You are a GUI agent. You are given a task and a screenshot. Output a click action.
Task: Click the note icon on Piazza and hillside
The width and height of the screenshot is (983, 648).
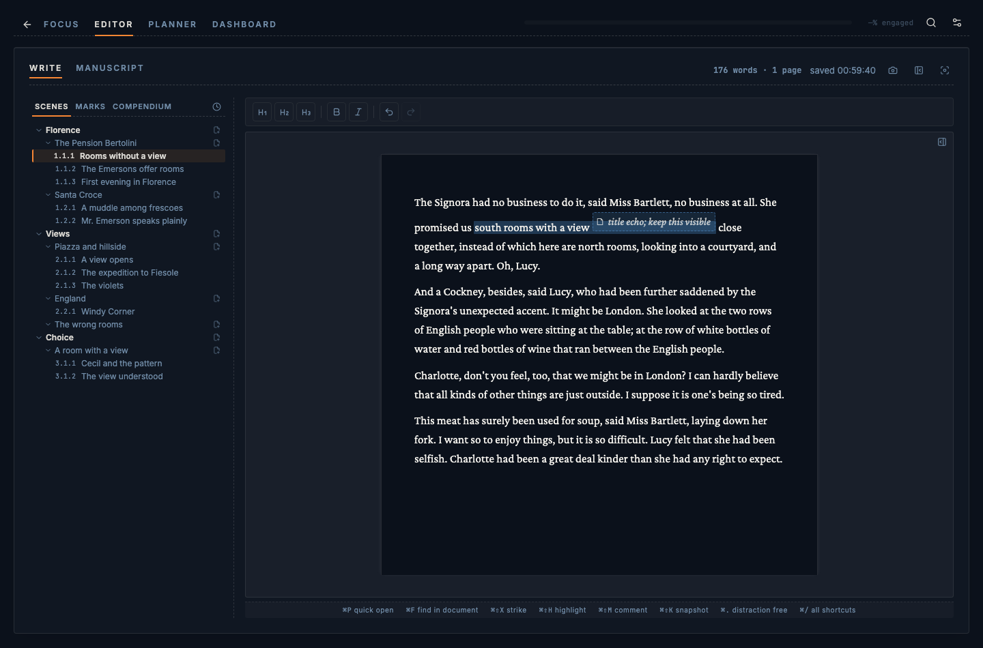click(x=216, y=247)
